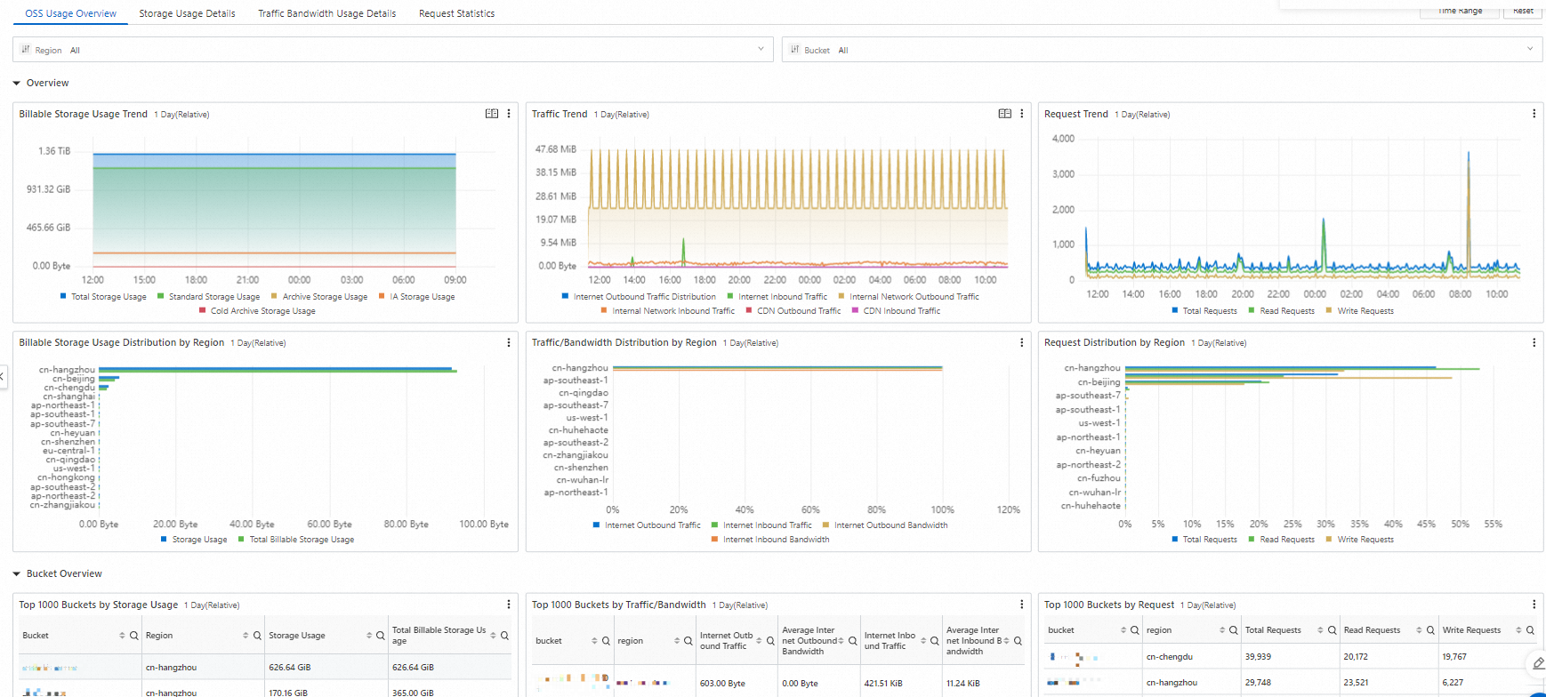Click the Time Range button
Image resolution: width=1546 pixels, height=697 pixels.
coord(1461,10)
